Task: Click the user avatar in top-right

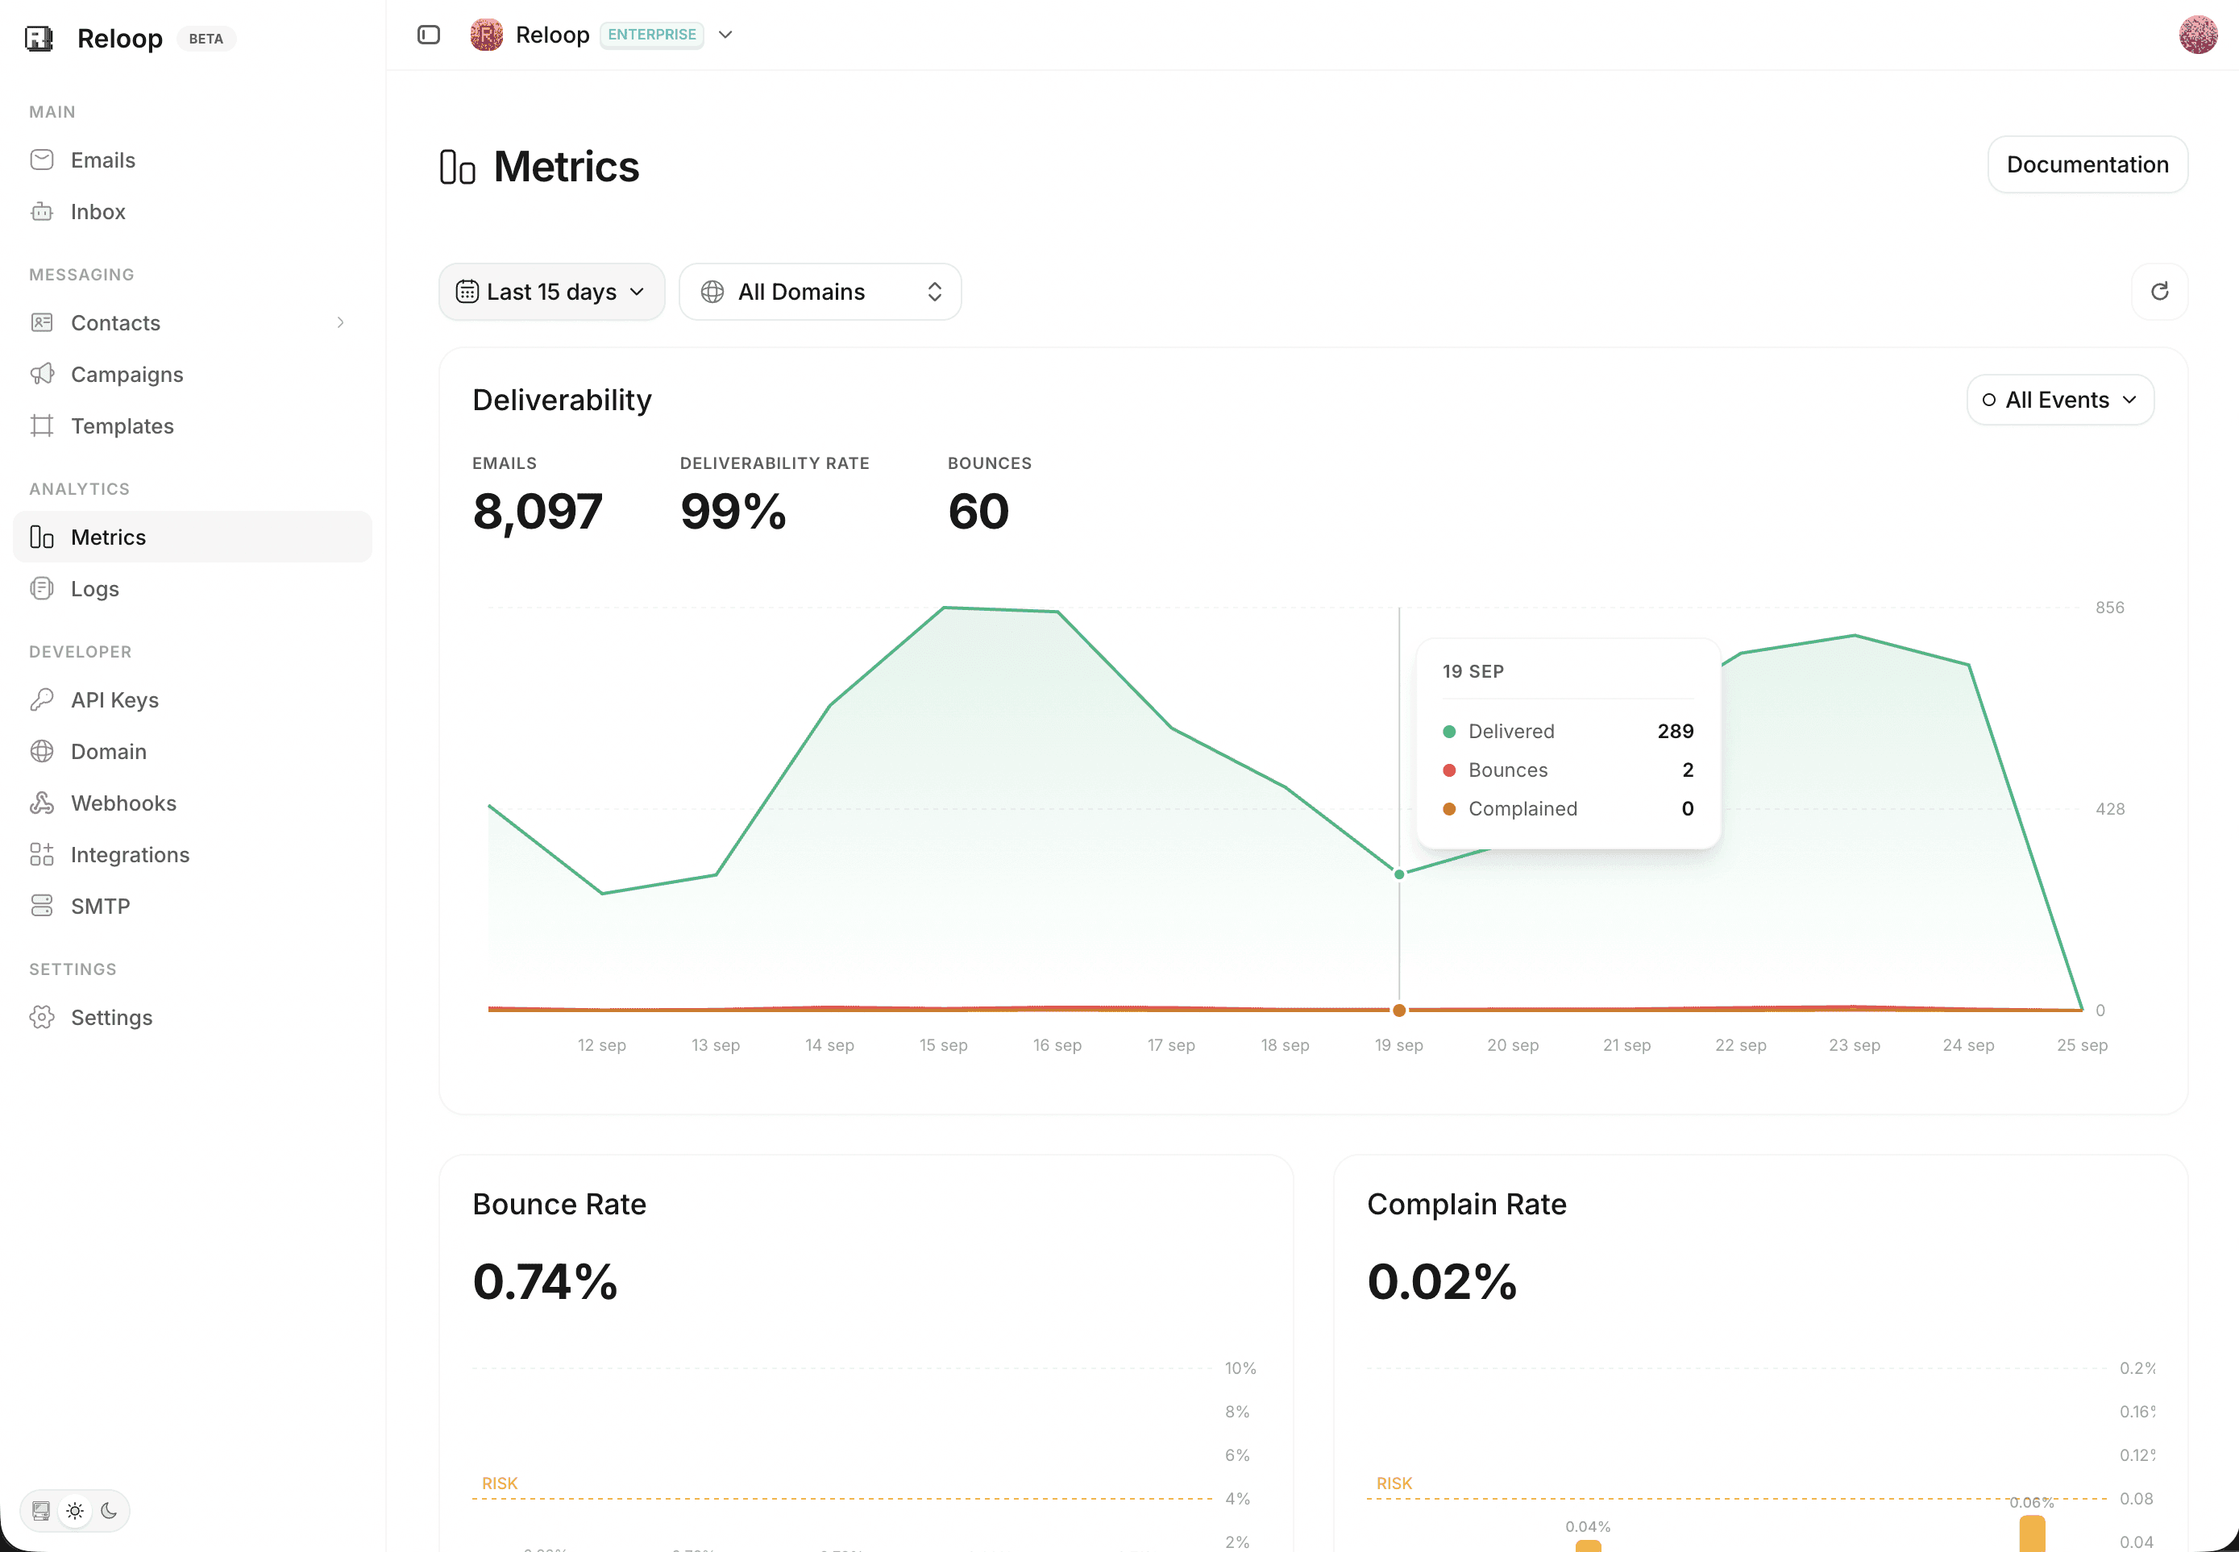Action: click(x=2197, y=35)
